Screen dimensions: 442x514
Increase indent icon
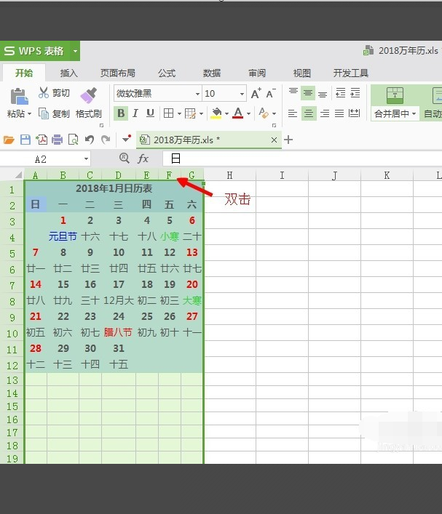tap(355, 93)
